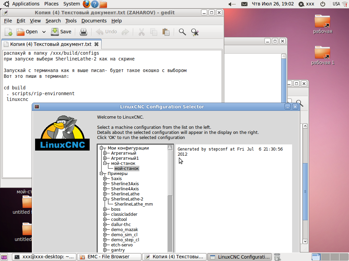Viewport: 349px width, 261px height.
Task: Open Find and Replace icon in gedit
Action: [x=195, y=32]
